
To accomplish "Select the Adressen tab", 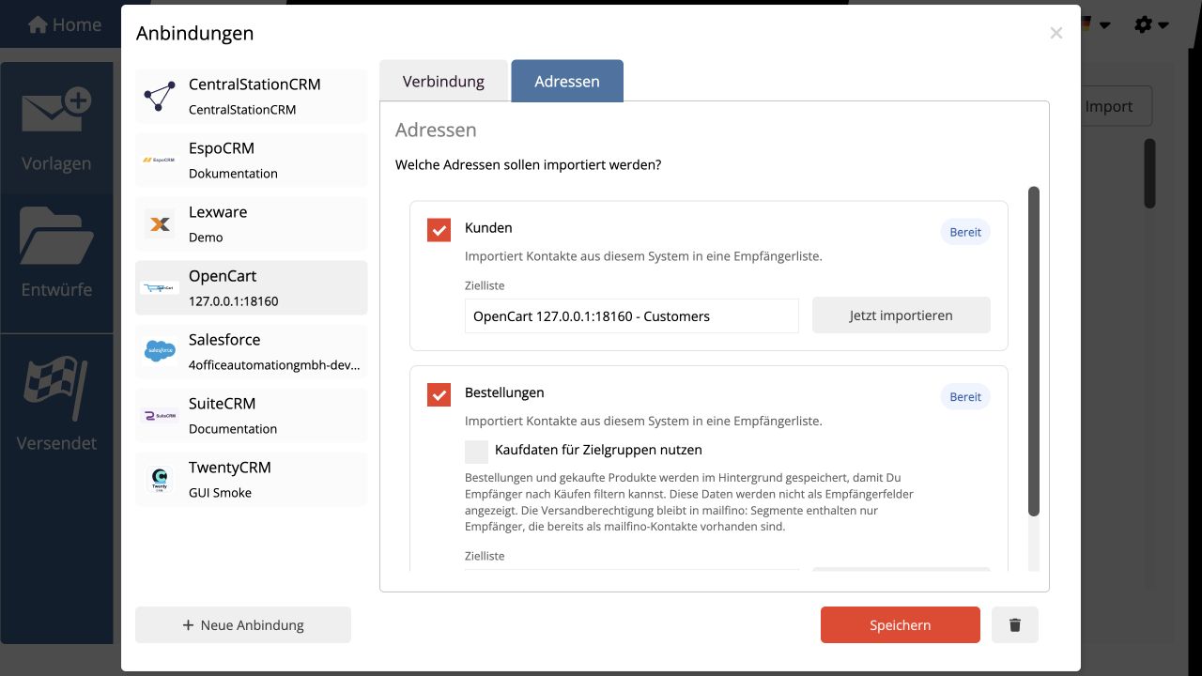I will 567,81.
